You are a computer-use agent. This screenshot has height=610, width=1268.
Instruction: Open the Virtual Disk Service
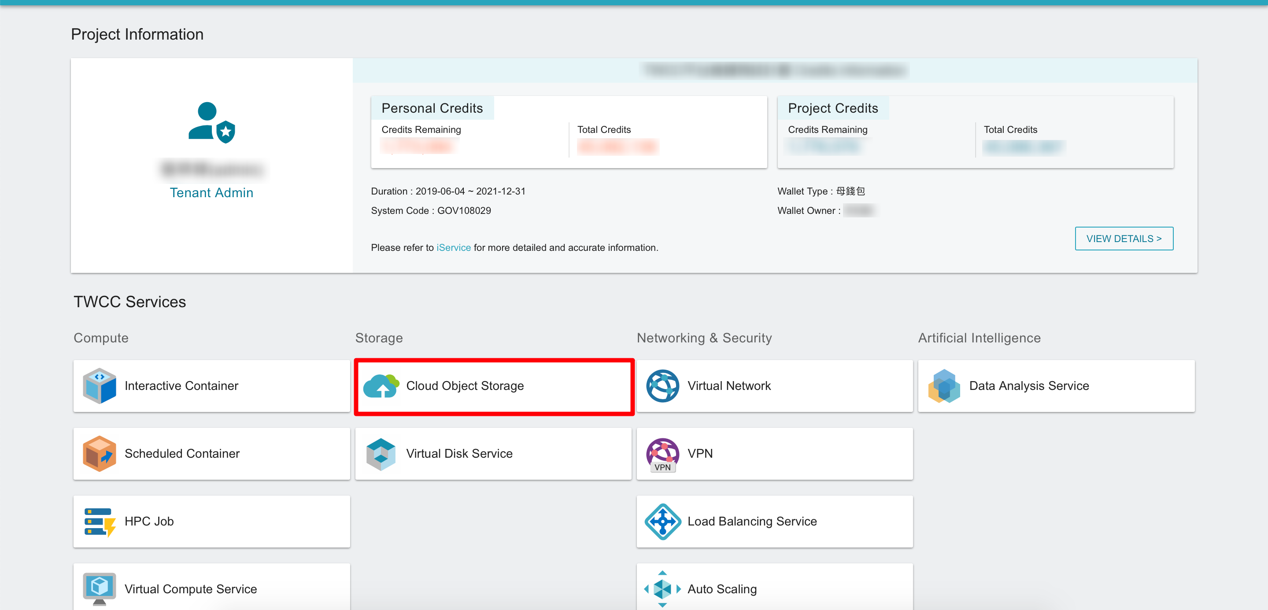(x=493, y=454)
